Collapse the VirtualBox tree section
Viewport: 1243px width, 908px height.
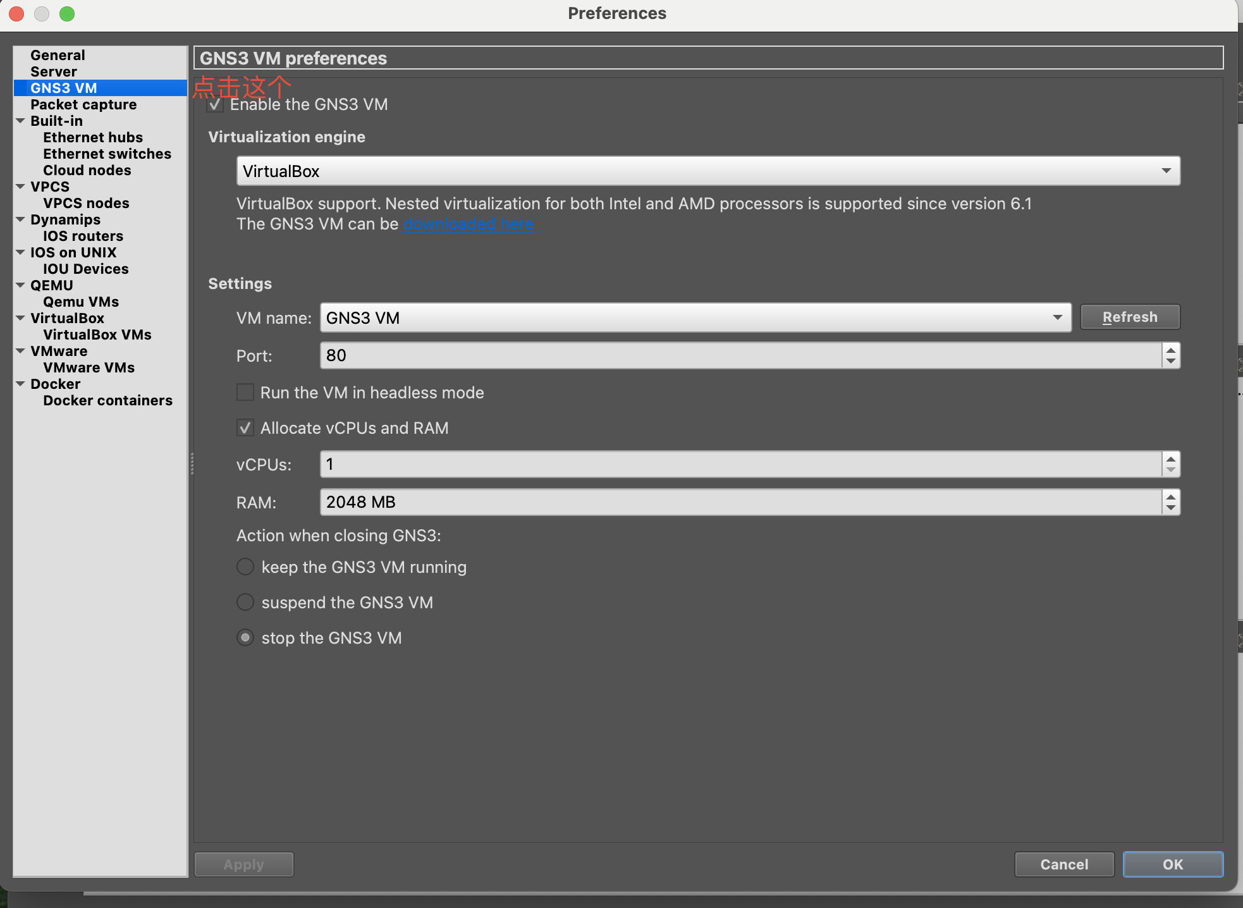pyautogui.click(x=20, y=318)
